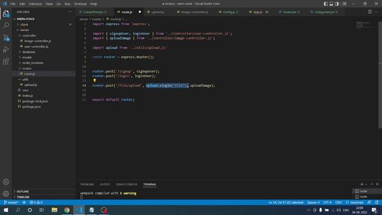The image size is (382, 215).
Task: Change Spaces: 4 indentation setting
Action: pos(313,202)
